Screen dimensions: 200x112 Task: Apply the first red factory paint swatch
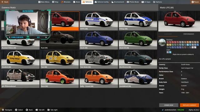[x=167, y=42]
